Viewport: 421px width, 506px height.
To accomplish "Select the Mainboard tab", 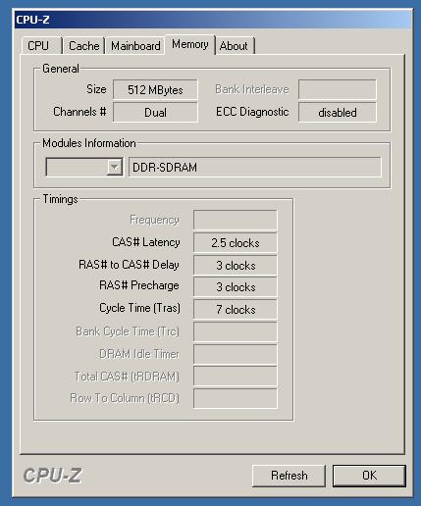I will point(135,46).
